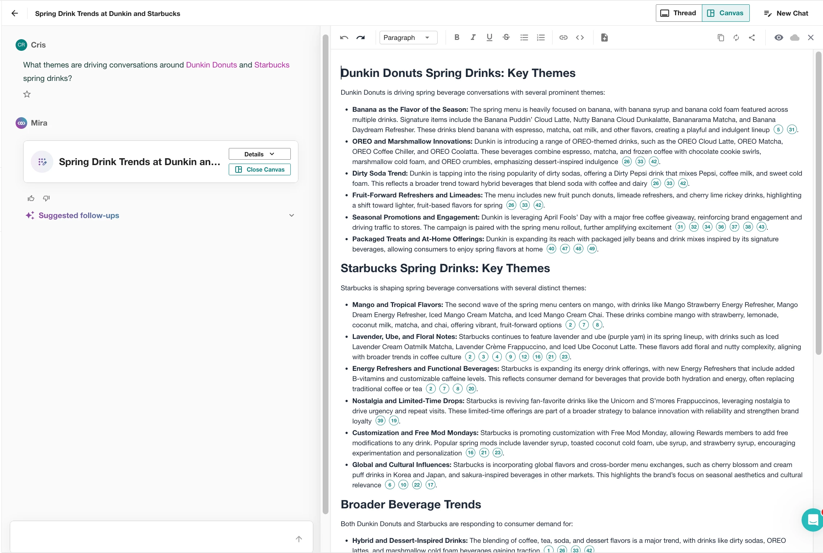
Task: Select the Canvas tab
Action: [725, 13]
